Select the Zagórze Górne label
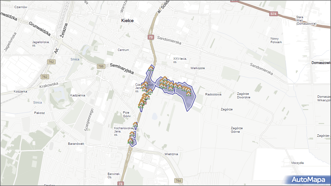This screenshot has width=331, height=186. [x=236, y=130]
